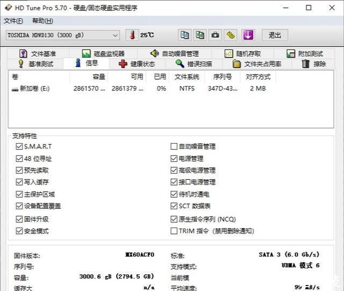This screenshot has width=344, height=291.
Task: Enable the TRIM 指令 checkbox
Action: tap(174, 231)
